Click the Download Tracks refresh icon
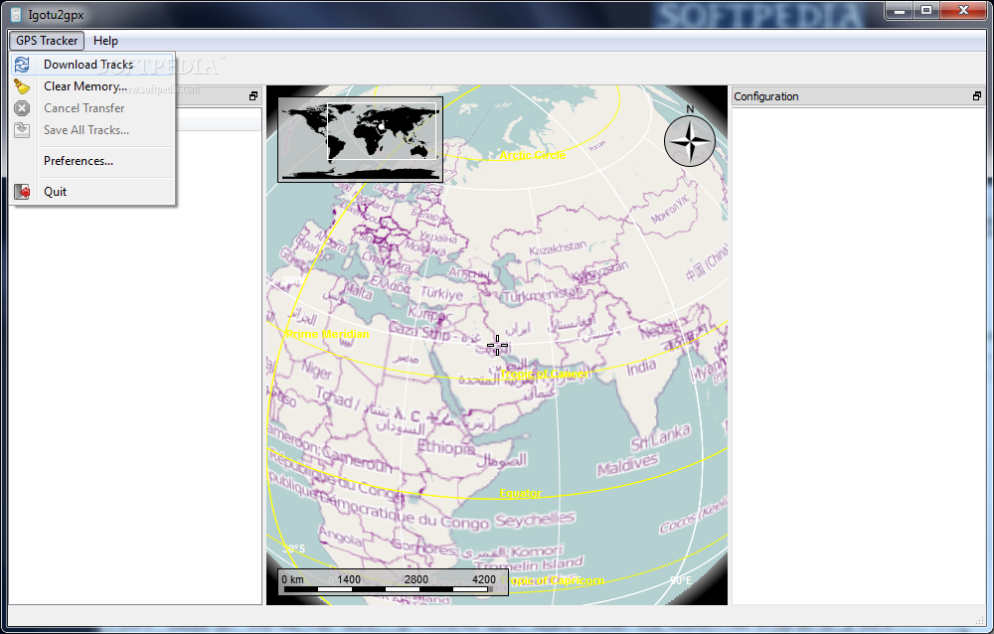Viewport: 994px width, 634px height. coord(22,65)
